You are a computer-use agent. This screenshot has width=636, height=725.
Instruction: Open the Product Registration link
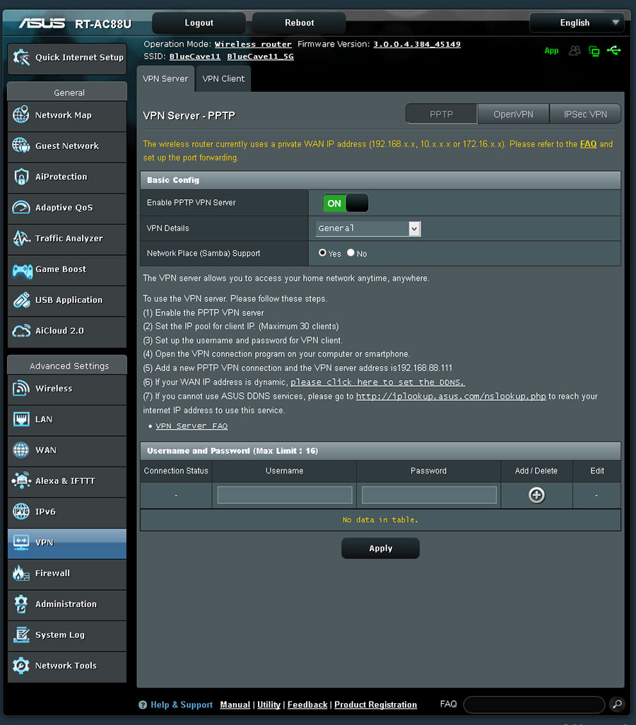click(x=375, y=705)
